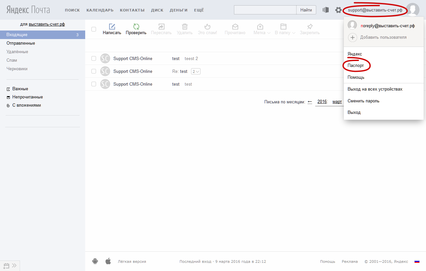Click the Помощь link in the footer
This screenshot has height=271, width=426.
[x=328, y=261]
